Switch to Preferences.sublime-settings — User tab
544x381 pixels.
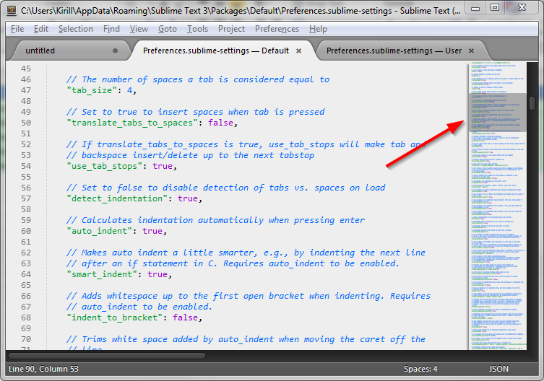(394, 51)
